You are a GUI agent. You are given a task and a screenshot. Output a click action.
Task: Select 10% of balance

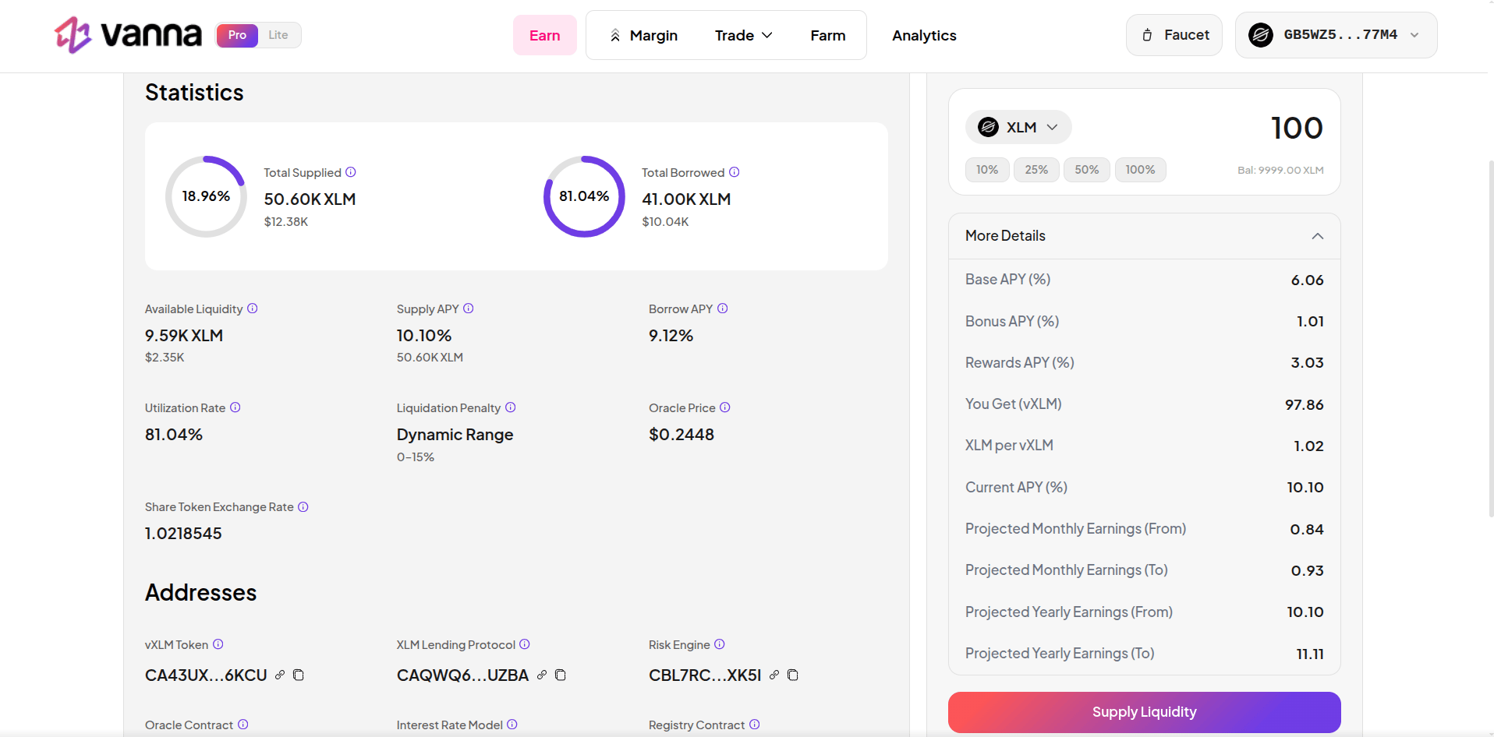pyautogui.click(x=987, y=170)
